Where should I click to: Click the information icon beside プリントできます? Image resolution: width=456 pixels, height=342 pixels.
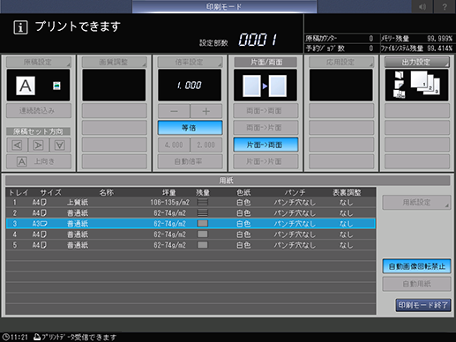(x=20, y=27)
